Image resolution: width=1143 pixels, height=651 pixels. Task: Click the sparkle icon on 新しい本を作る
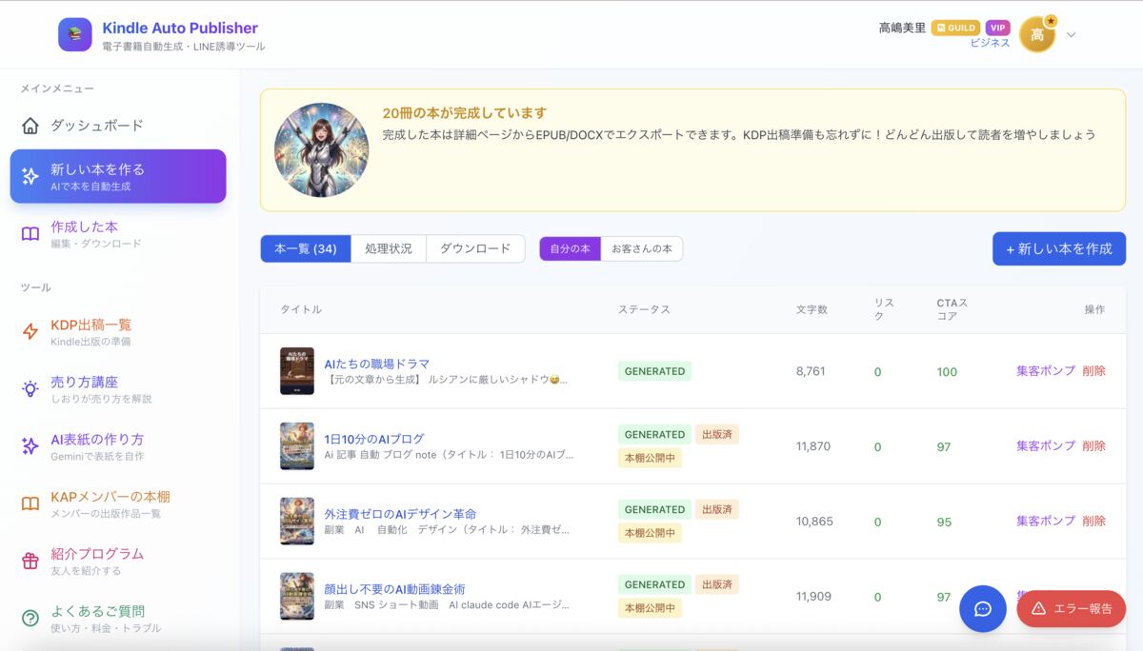[x=30, y=176]
